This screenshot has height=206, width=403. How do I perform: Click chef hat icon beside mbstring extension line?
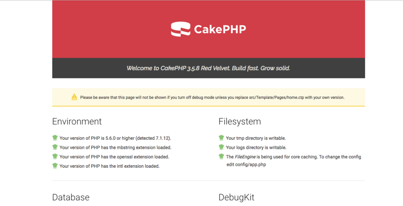pos(55,147)
